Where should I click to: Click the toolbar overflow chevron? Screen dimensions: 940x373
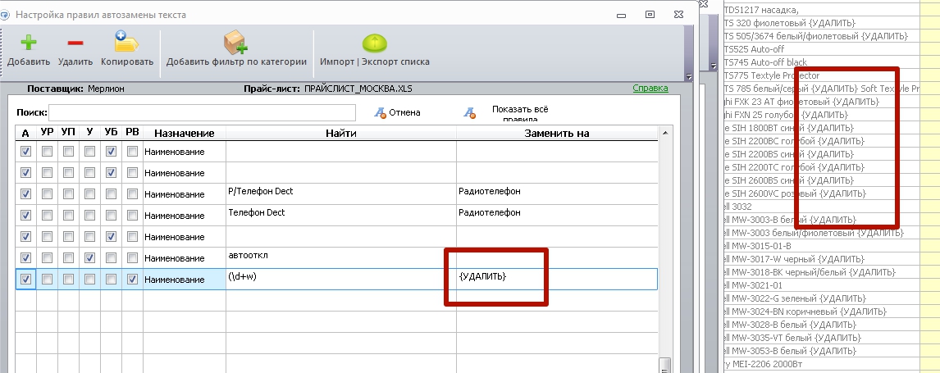coord(689,76)
